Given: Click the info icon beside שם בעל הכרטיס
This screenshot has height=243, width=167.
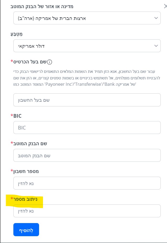Looking at the screenshot, I should tap(50, 62).
